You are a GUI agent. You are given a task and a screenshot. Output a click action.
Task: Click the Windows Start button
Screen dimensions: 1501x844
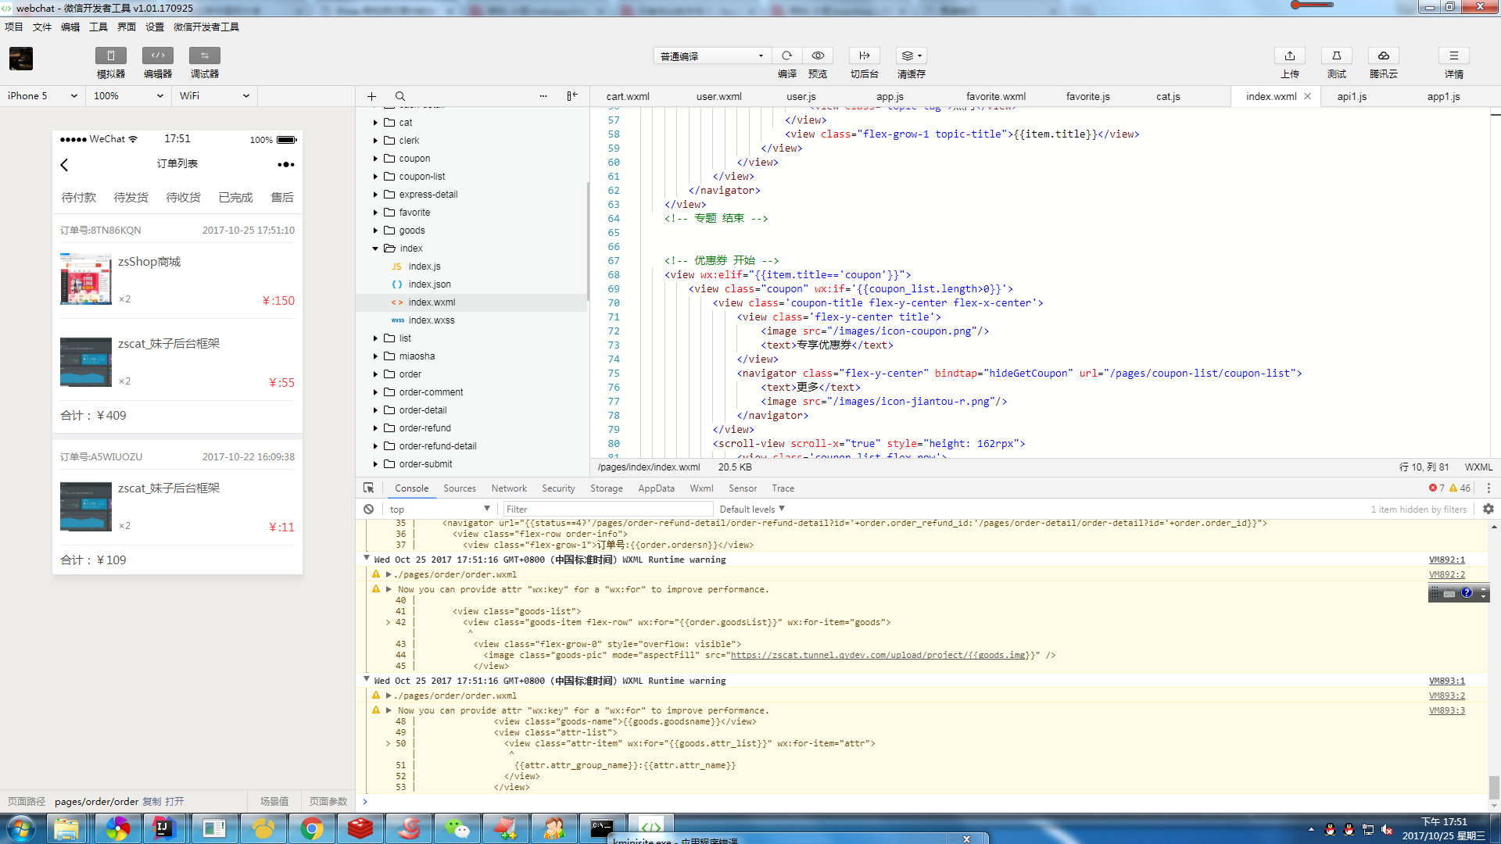tap(20, 828)
